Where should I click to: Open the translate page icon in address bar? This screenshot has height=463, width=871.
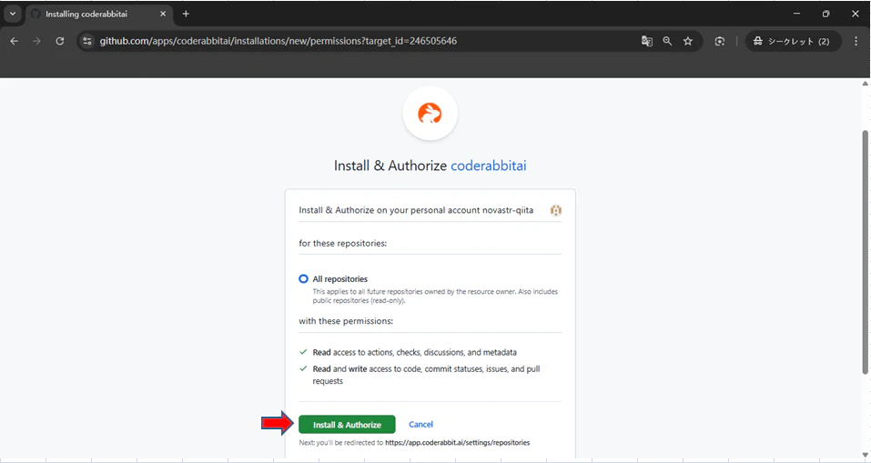click(x=646, y=41)
